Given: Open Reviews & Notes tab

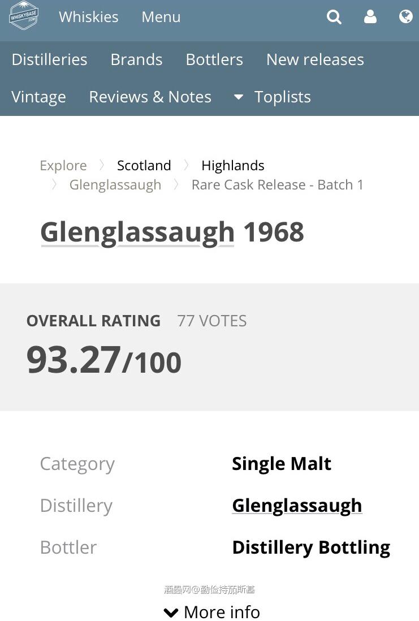Looking at the screenshot, I should click(x=150, y=97).
